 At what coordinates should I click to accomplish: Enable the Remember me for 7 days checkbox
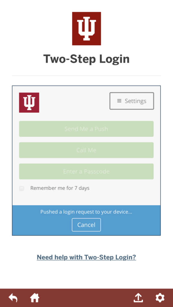22,189
